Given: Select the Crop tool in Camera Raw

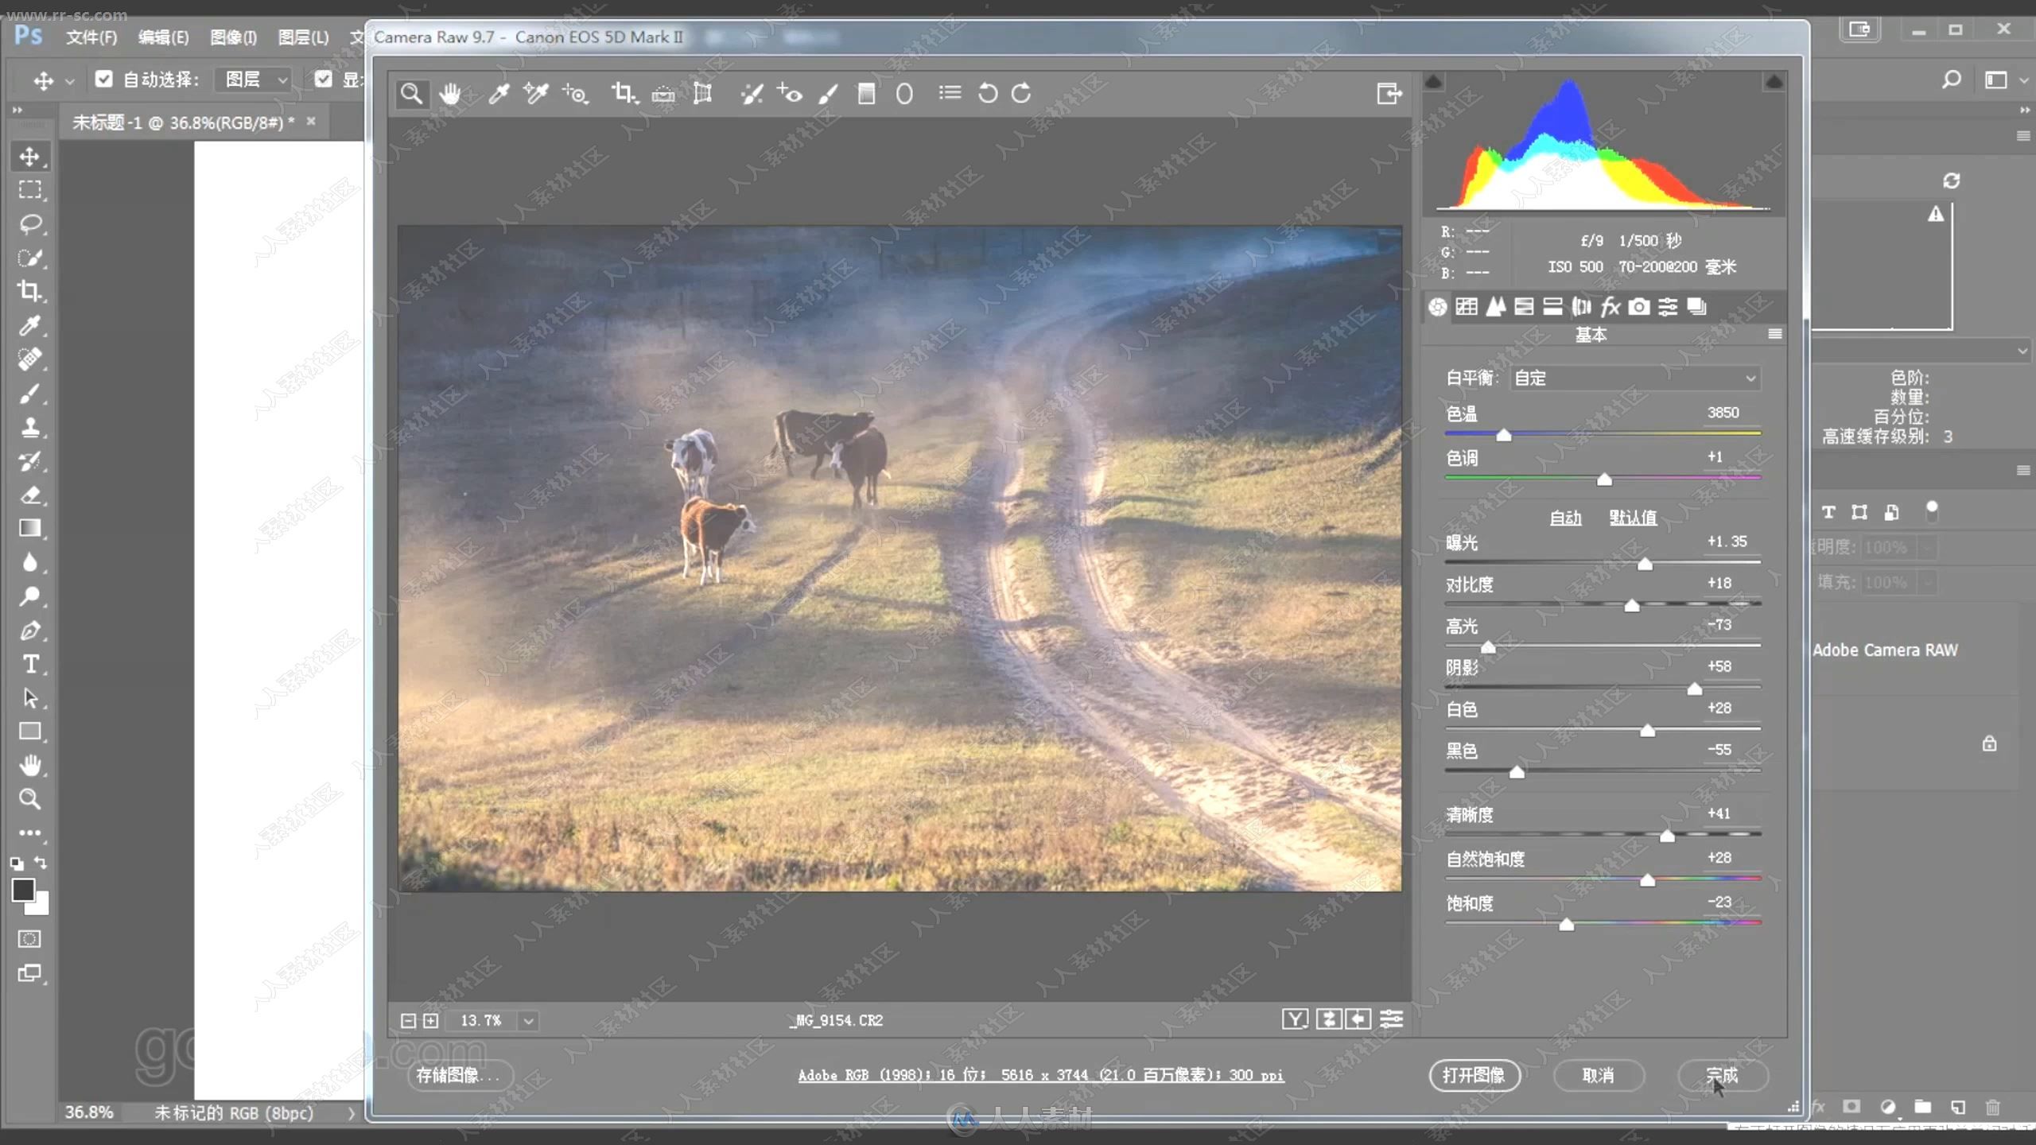Looking at the screenshot, I should (x=622, y=94).
